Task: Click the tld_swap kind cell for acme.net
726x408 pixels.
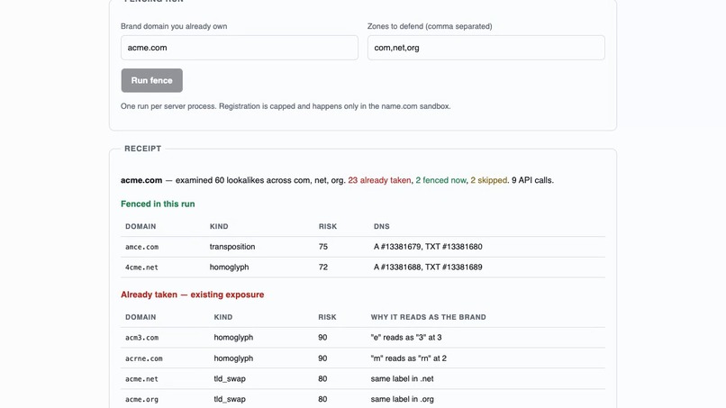Action: click(x=230, y=379)
